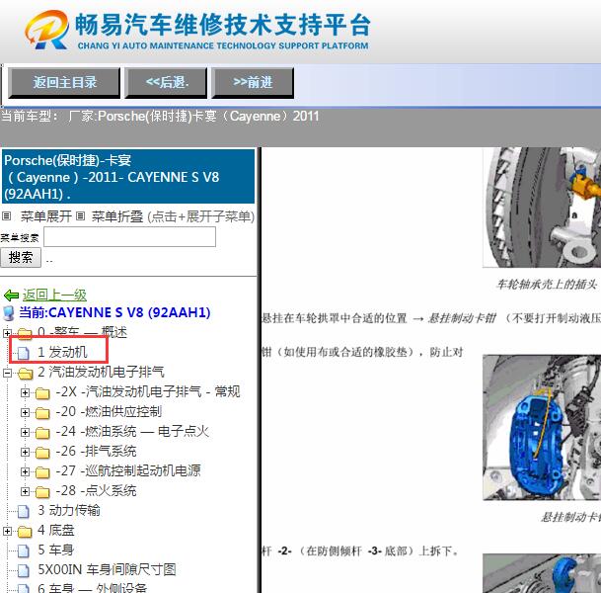Image resolution: width=601 pixels, height=593 pixels.
Task: Select 2 汽油发动机电子排气 tree label
Action: [x=101, y=372]
